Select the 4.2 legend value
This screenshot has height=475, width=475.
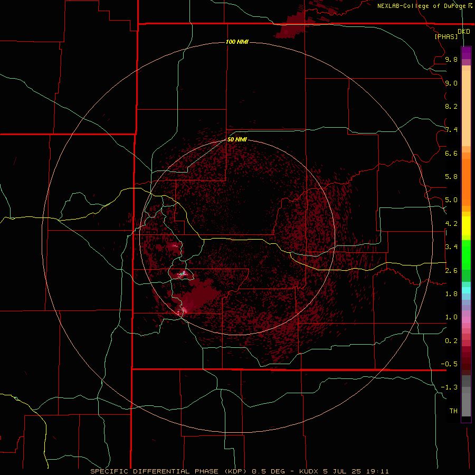pos(451,224)
